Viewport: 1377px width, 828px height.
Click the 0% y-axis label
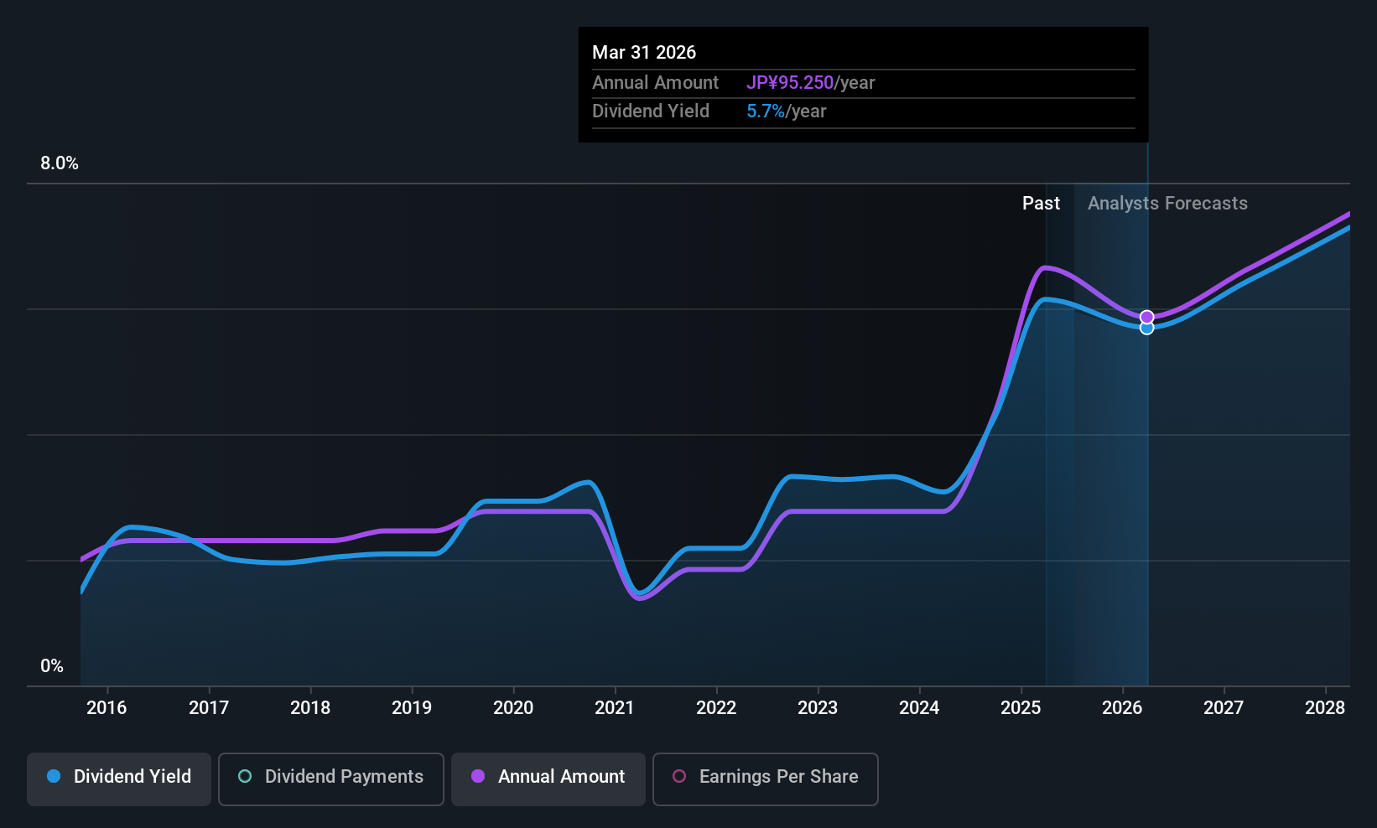pos(52,666)
